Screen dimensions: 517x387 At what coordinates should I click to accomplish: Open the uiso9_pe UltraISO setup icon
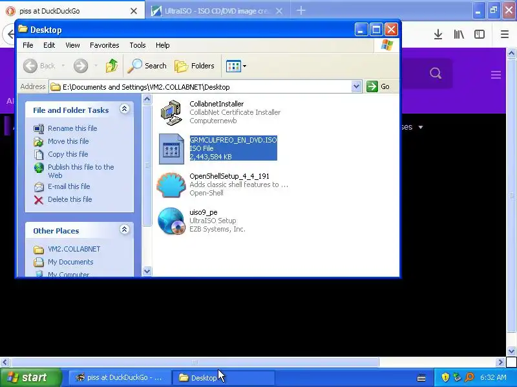click(x=171, y=221)
